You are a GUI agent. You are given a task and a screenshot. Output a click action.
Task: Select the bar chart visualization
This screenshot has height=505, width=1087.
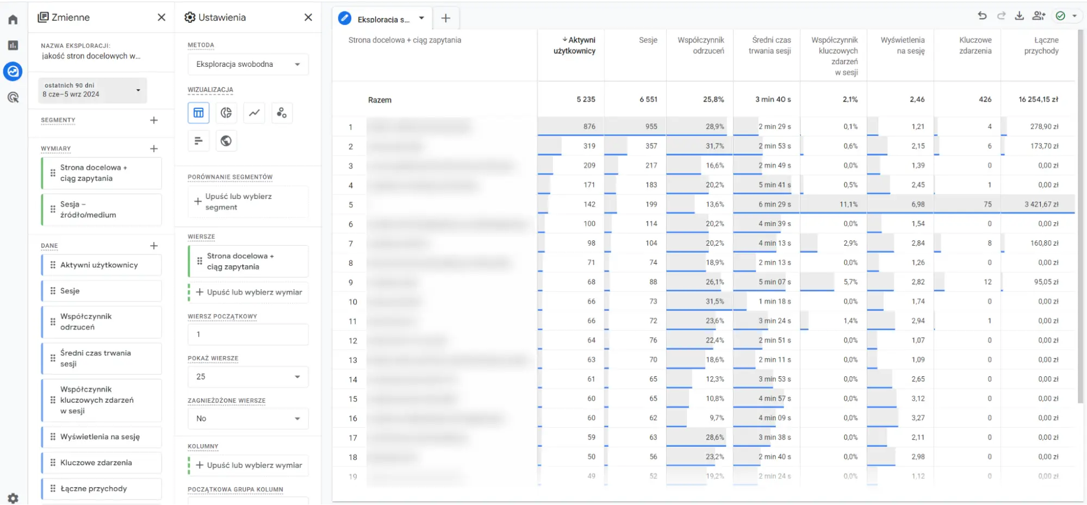pos(198,141)
